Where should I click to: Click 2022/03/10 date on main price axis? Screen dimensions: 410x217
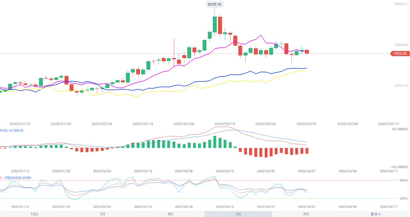pos(225,124)
